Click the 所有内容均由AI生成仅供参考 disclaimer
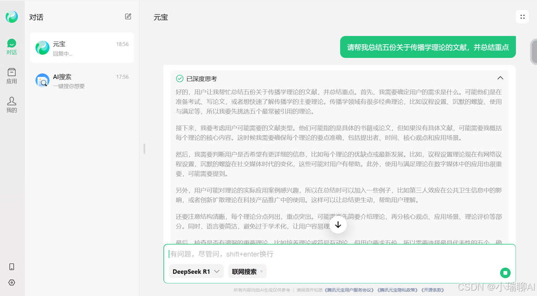Image resolution: width=537 pixels, height=296 pixels. tap(262, 290)
